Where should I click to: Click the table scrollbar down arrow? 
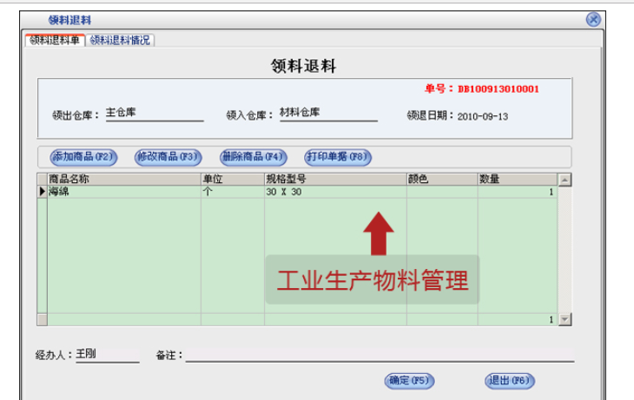click(x=565, y=319)
